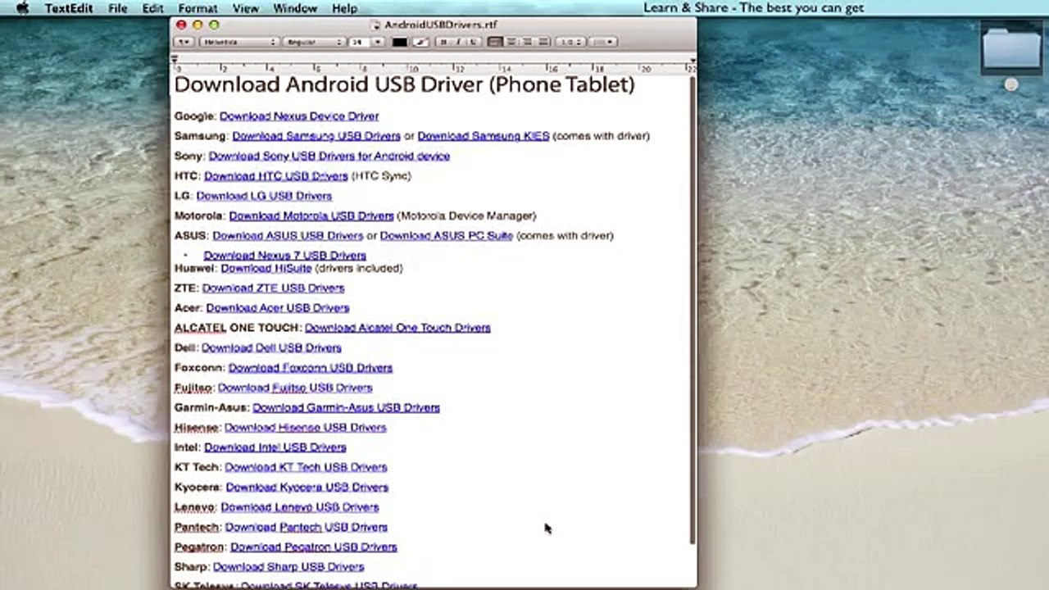1049x590 pixels.
Task: Open Download Hisense USB Drivers link
Action: [x=305, y=427]
